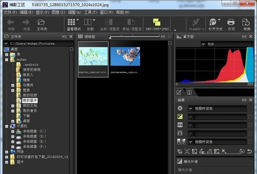Enable the checkbox in the last adjustment row
Image resolution: width=257 pixels, height=174 pixels.
coord(250,142)
